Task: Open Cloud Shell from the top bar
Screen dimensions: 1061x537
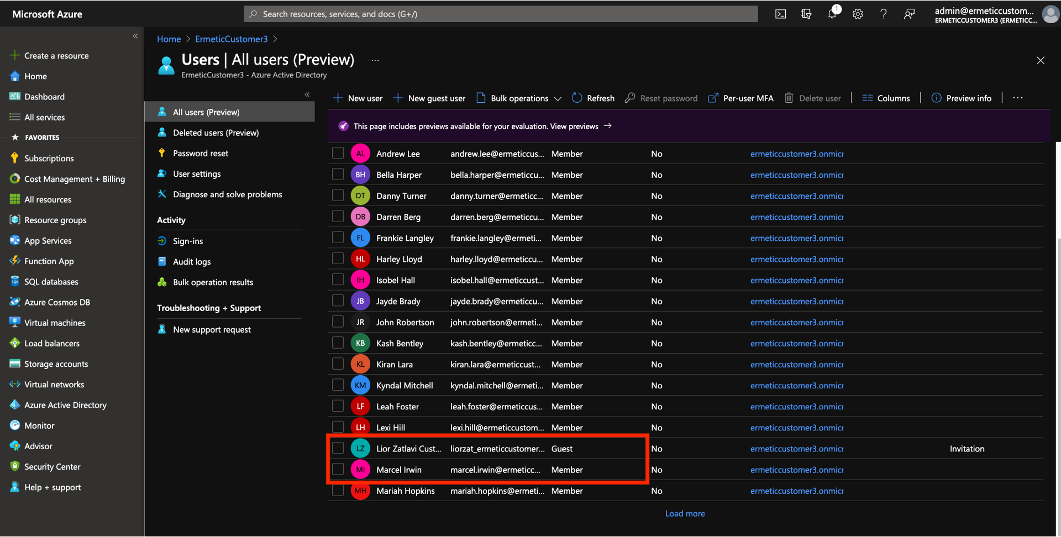Action: (780, 14)
